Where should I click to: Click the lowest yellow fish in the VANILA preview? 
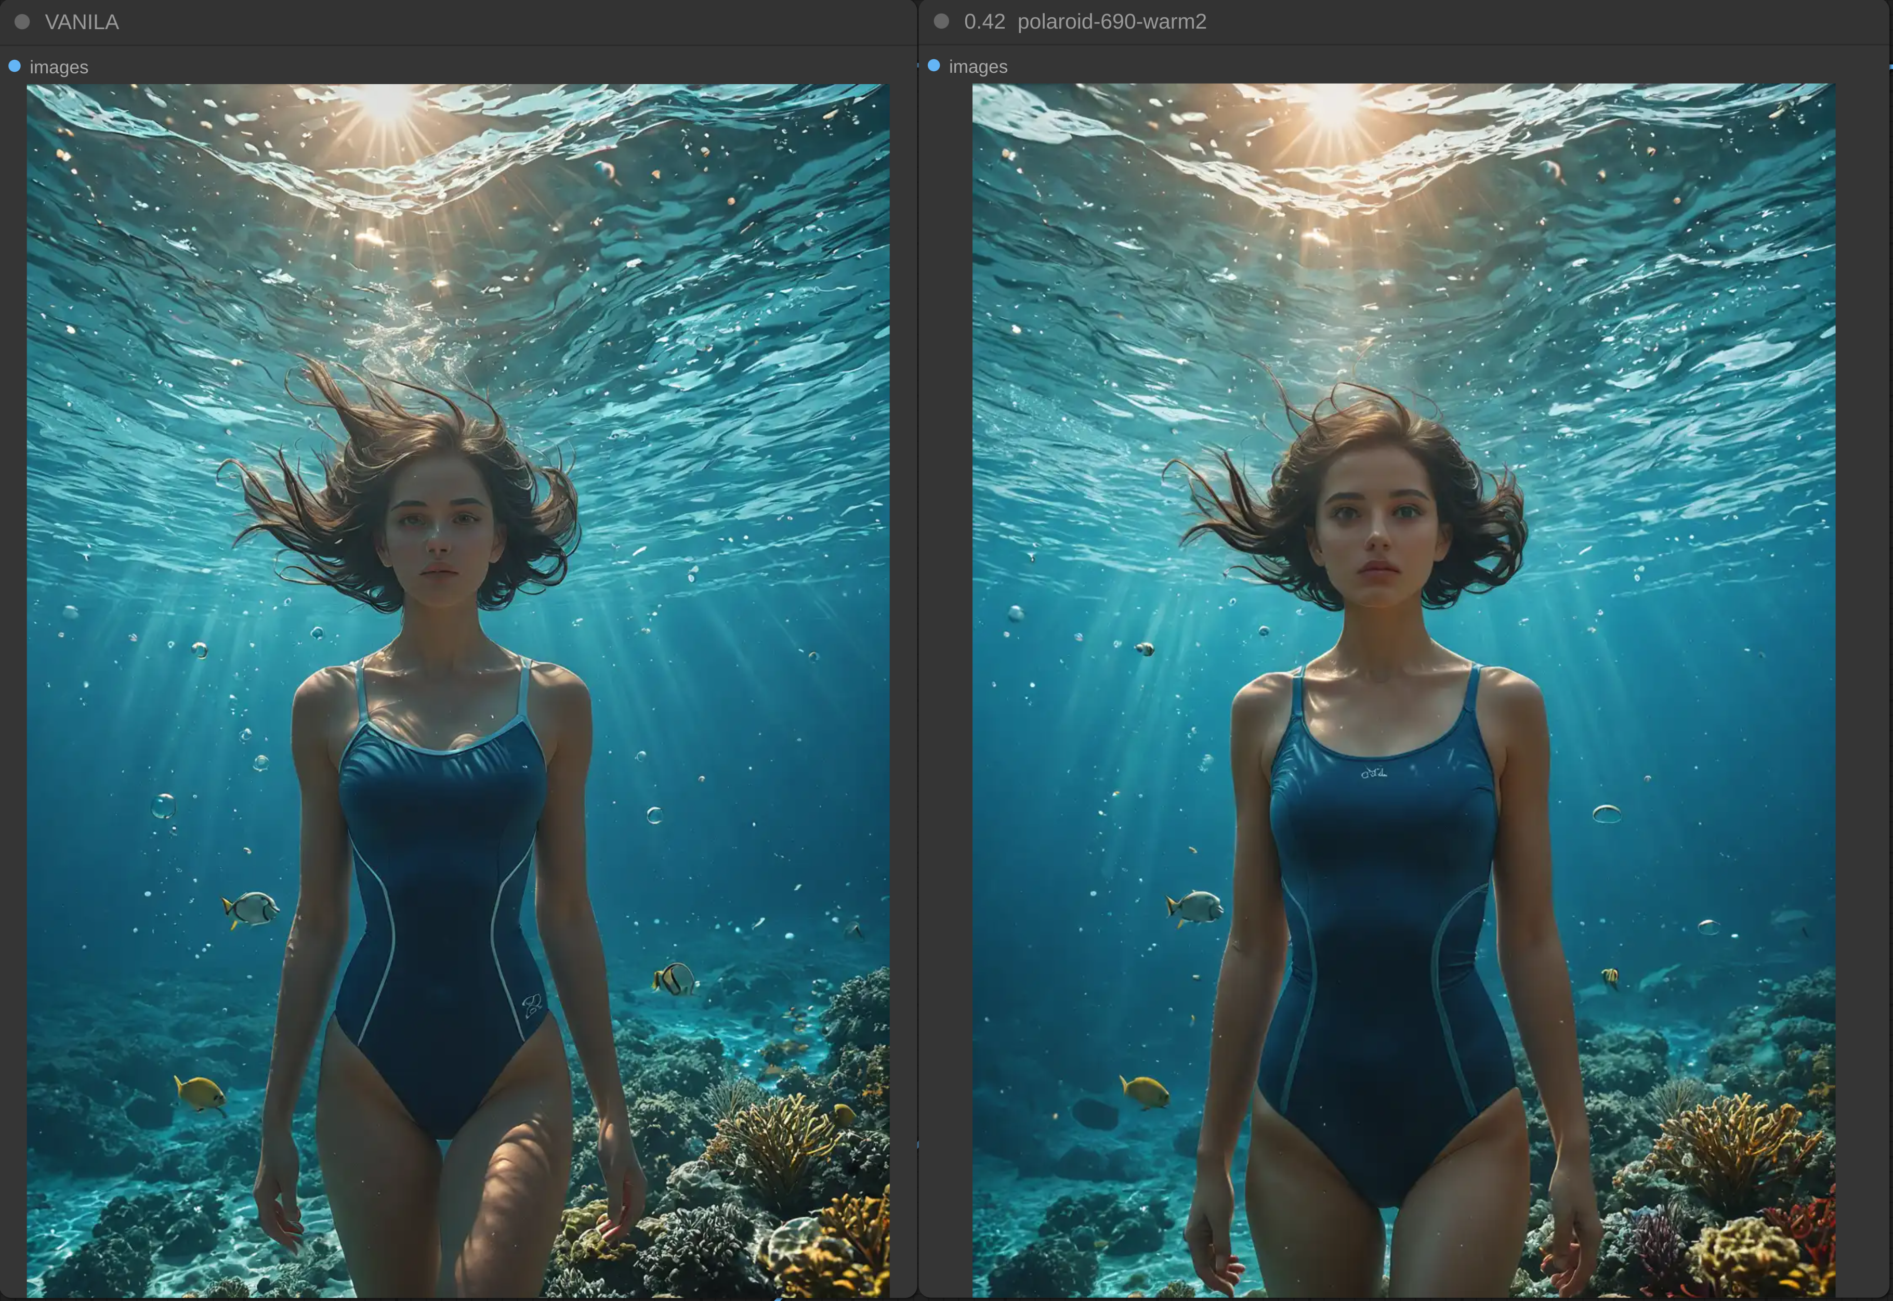pos(201,1092)
